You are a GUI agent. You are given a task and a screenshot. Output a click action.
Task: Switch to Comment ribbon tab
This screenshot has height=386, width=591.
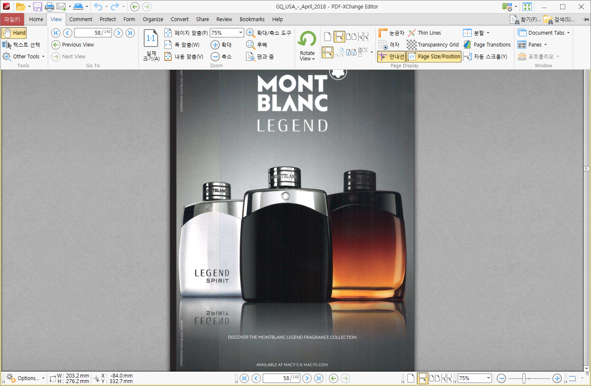(81, 19)
